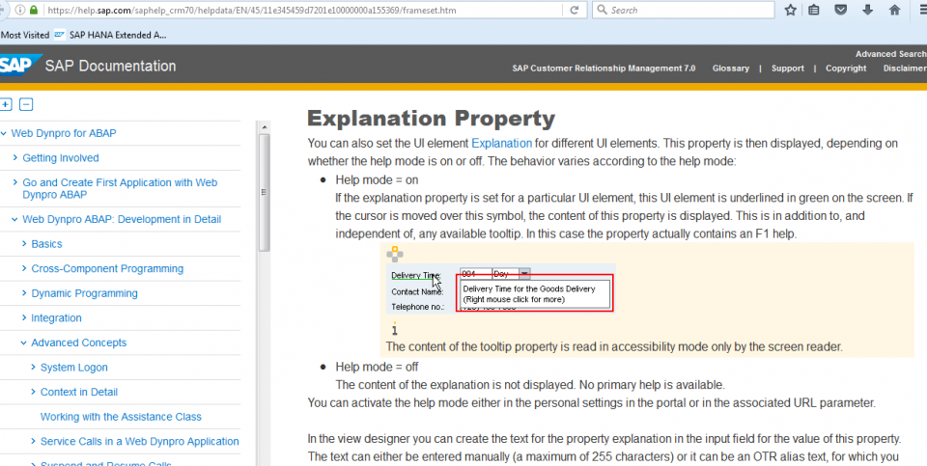The image size is (927, 466).
Task: Click the Explanation hyperlink in the text
Action: pyautogui.click(x=501, y=144)
